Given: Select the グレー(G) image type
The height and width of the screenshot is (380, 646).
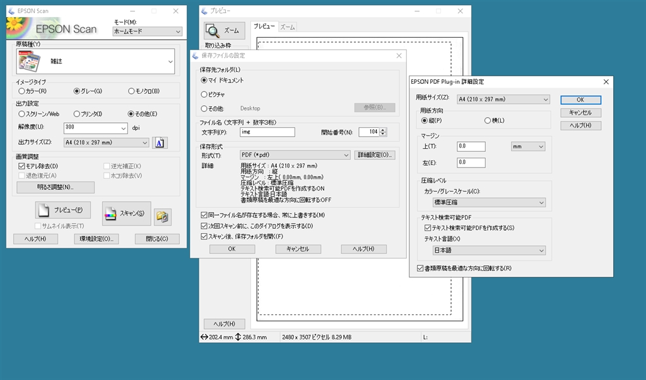Looking at the screenshot, I should (x=88, y=91).
